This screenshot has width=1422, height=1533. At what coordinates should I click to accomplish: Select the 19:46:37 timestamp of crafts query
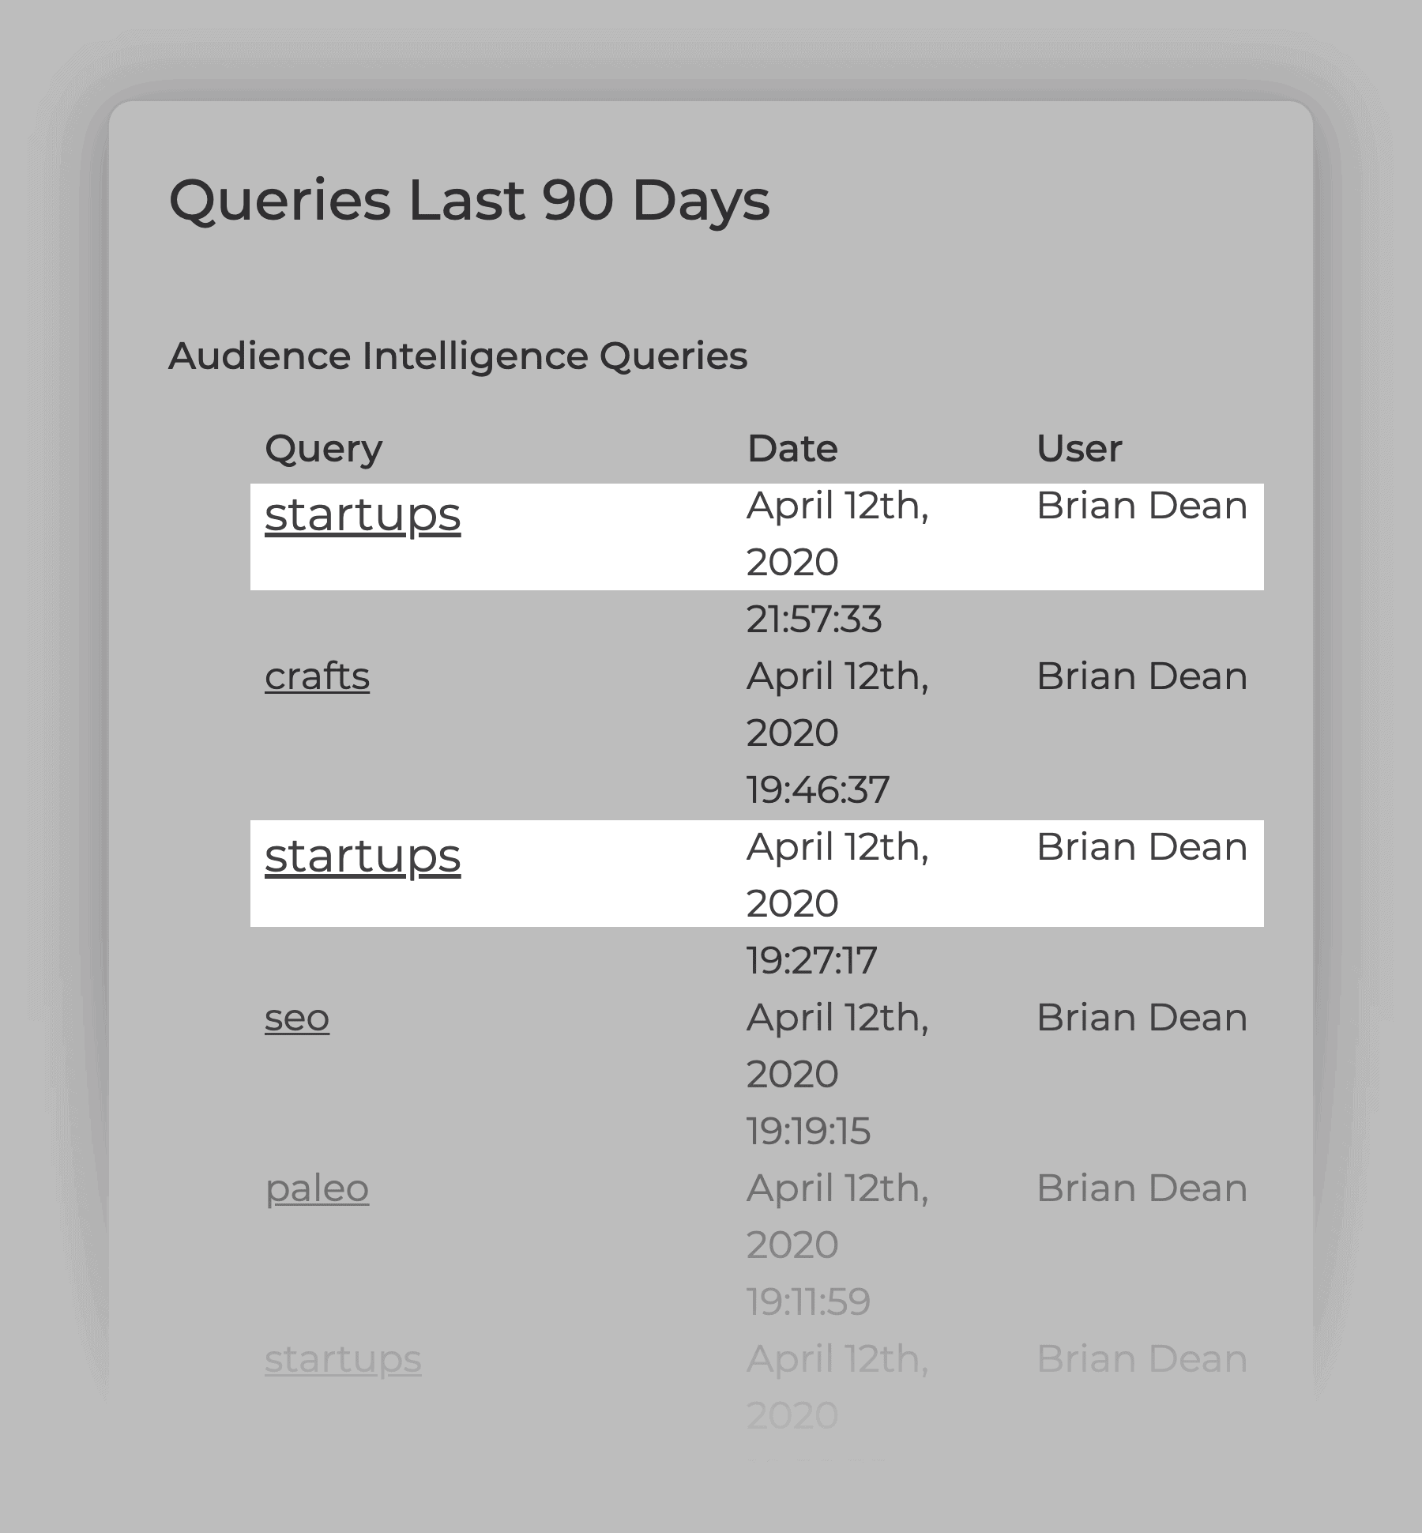point(818,790)
